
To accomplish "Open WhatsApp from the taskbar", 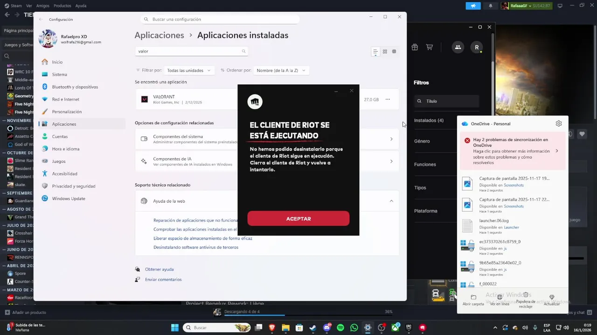I will 354,328.
